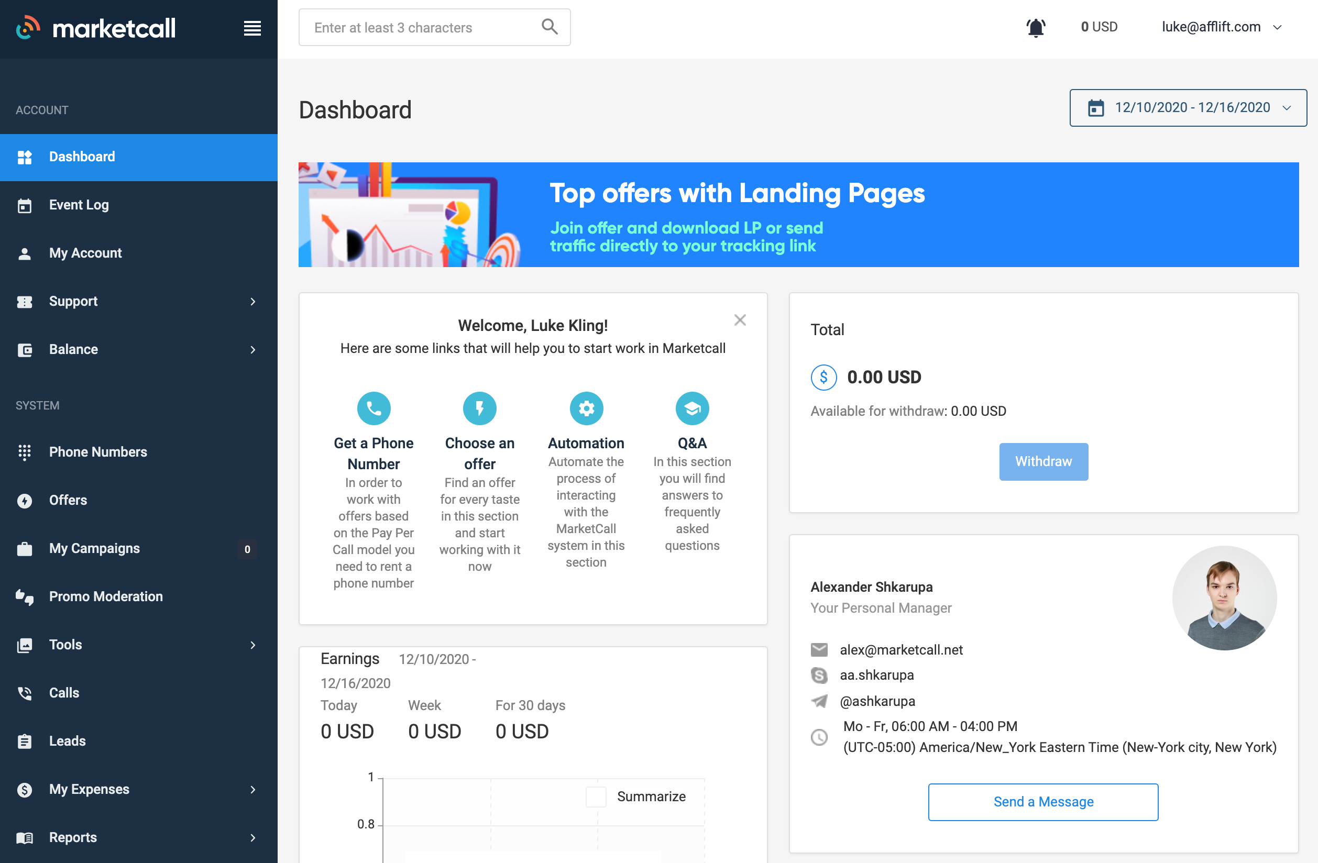Enable the Summarize checkbox on earnings chart
Image resolution: width=1318 pixels, height=863 pixels.
click(x=596, y=796)
